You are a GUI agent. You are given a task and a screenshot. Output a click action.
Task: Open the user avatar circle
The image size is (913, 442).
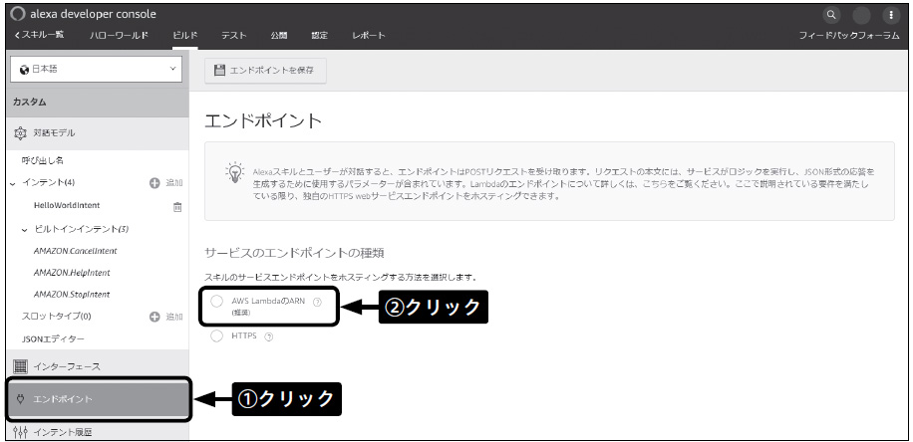click(861, 15)
